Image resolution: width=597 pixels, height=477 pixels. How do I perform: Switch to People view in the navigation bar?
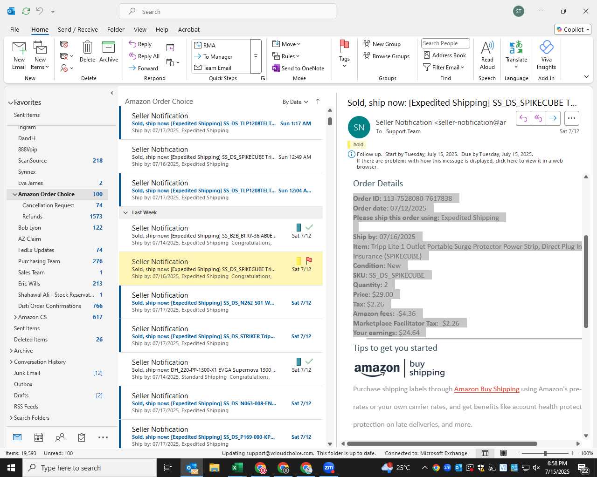[60, 437]
